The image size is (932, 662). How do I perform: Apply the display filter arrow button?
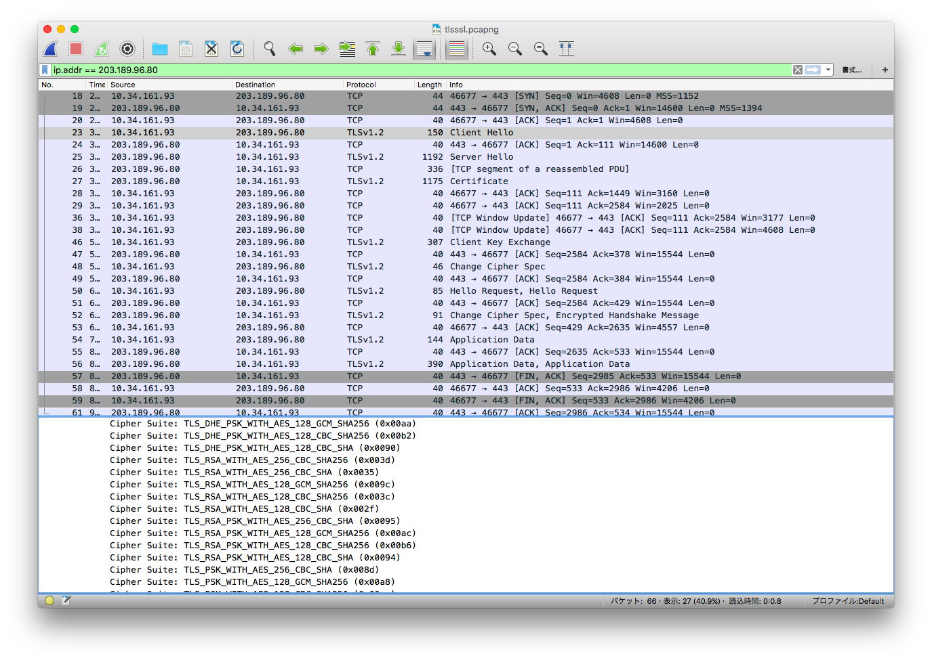click(x=813, y=70)
